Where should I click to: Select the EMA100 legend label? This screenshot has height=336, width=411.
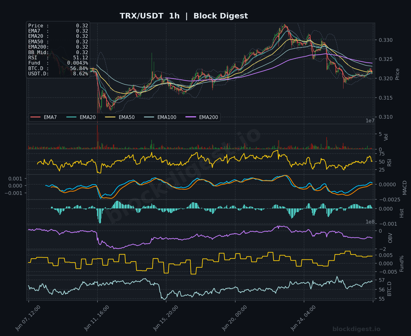(x=167, y=117)
